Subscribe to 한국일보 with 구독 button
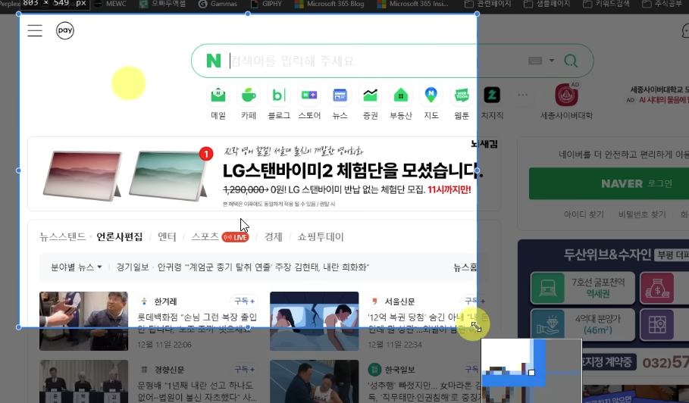This screenshot has width=689, height=403. point(474,370)
